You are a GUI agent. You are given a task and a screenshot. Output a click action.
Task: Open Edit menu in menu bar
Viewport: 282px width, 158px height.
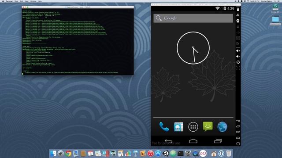pos(22,1)
